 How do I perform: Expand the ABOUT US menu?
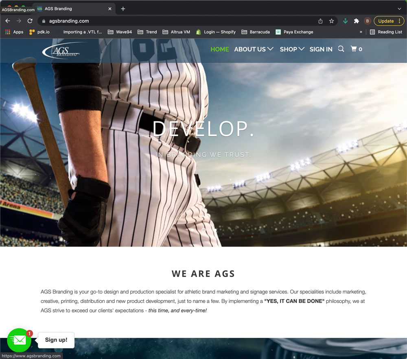coord(254,49)
